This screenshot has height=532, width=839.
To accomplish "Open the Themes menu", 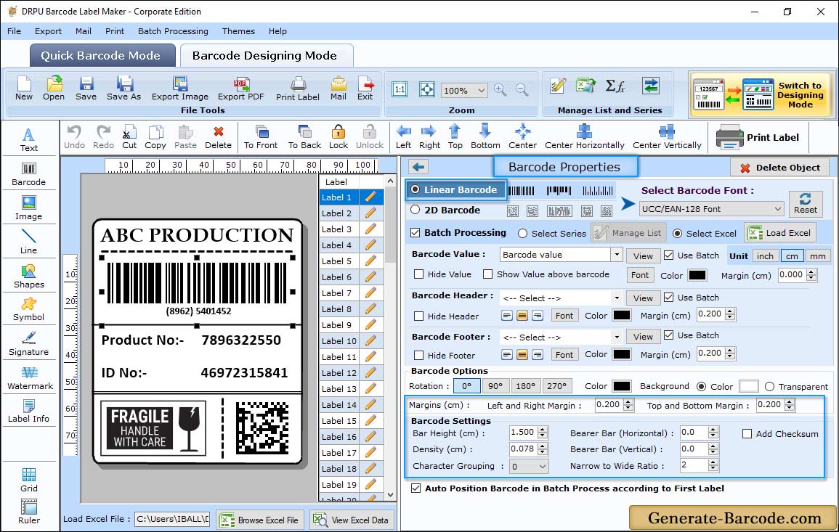I will coord(238,31).
